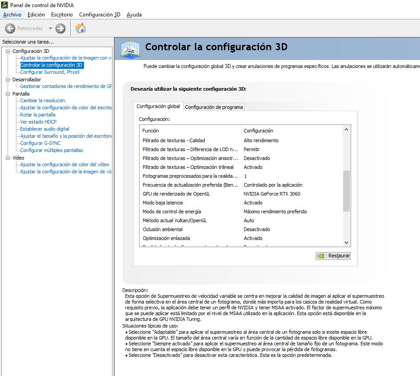Collapse the Desarrollador tree node
Viewport: 420px width, 376px height.
(8, 80)
